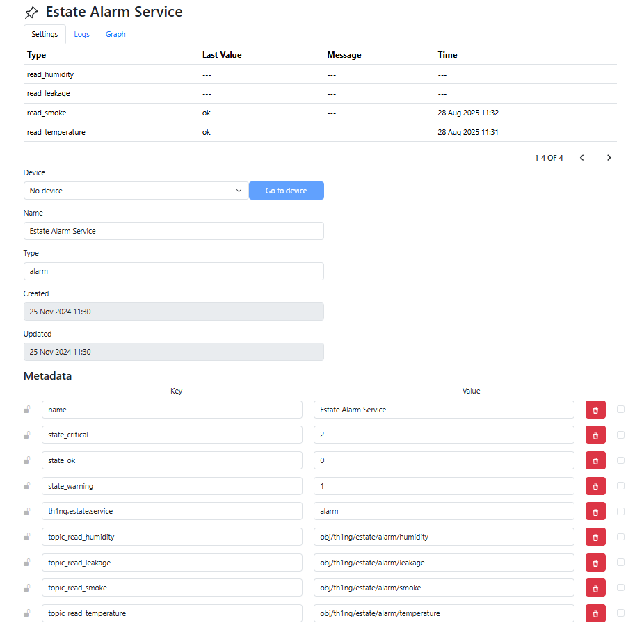
Task: Remove the state_ok metadata entry
Action: (595, 461)
